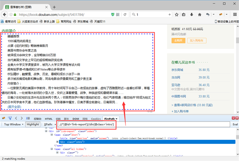Collapse the span class all hidden node

51,149
